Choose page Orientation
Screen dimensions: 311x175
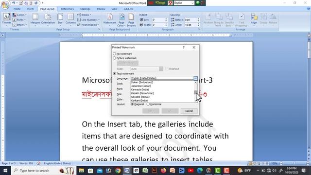click(x=48, y=19)
